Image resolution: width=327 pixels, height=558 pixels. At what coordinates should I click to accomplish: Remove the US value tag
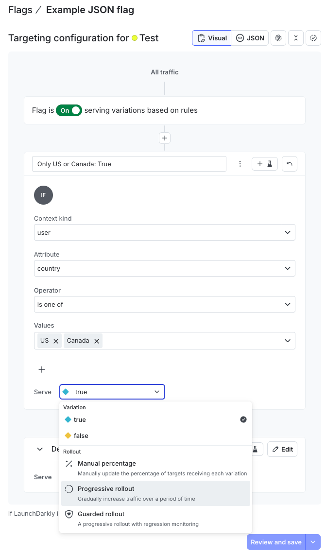click(56, 341)
